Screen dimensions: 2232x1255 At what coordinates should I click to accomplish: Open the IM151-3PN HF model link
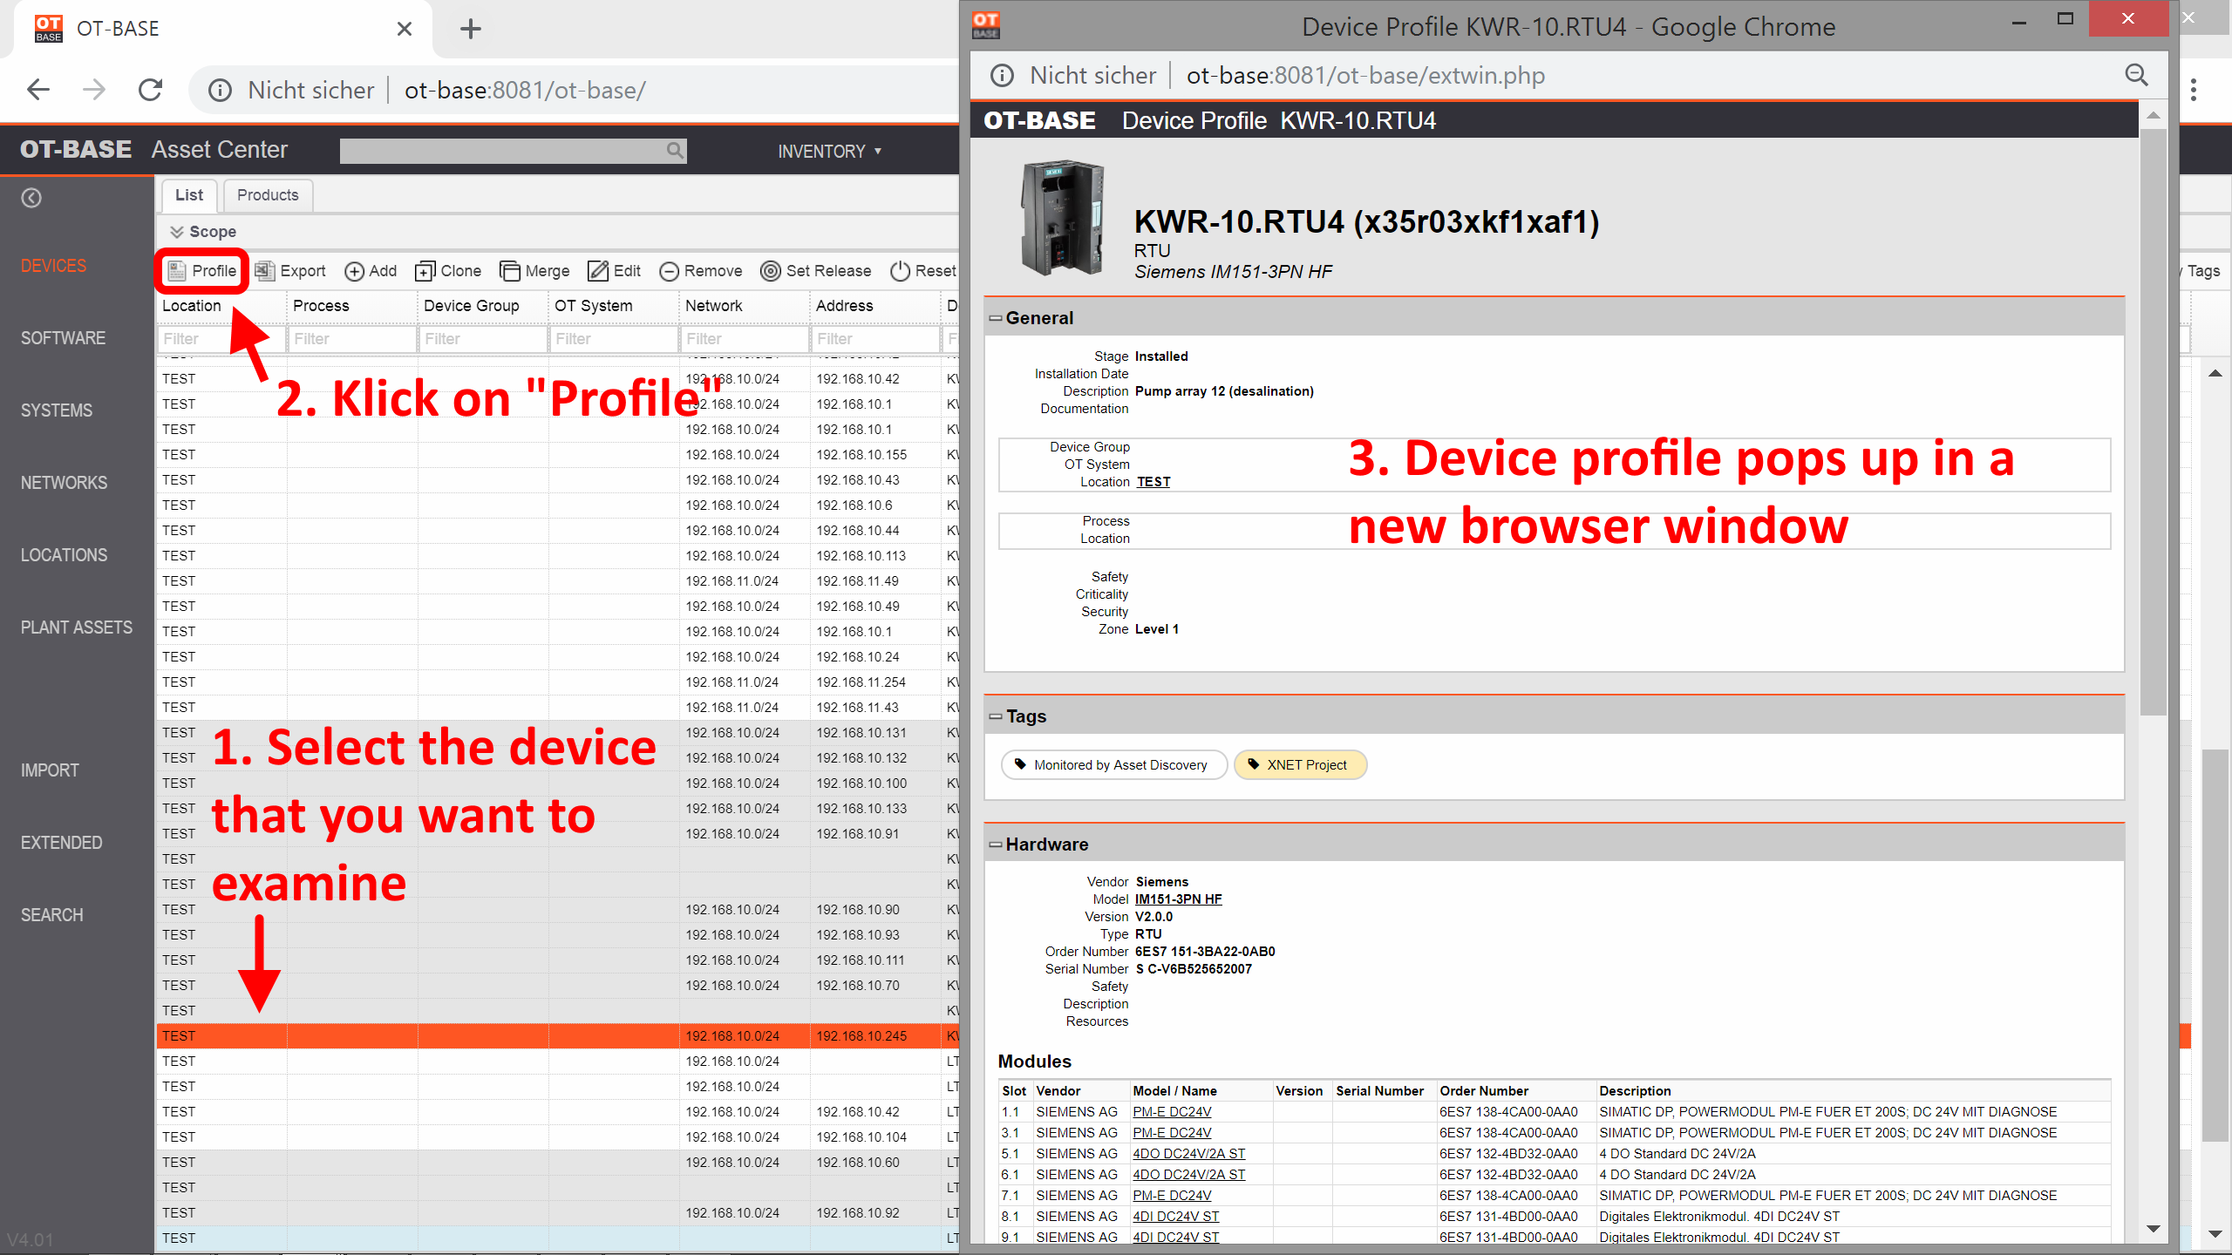click(x=1178, y=899)
